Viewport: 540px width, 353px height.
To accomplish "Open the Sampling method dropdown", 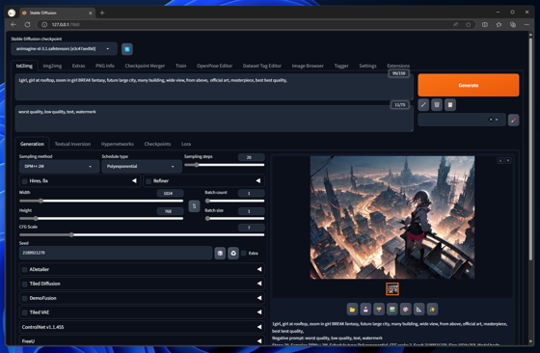I will tap(59, 166).
